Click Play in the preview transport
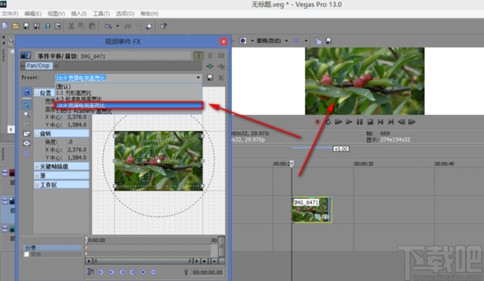This screenshot has height=281, width=484. [349, 122]
